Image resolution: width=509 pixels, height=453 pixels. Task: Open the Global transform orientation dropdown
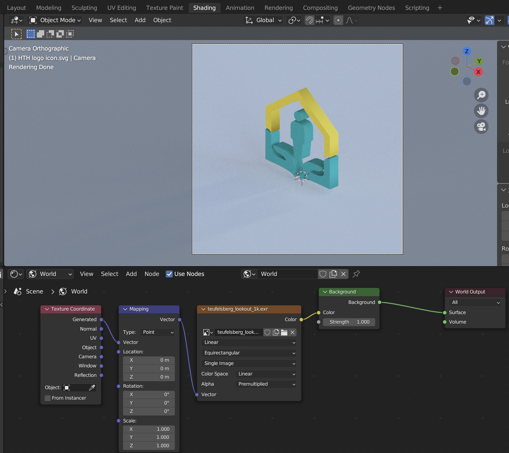(x=263, y=20)
